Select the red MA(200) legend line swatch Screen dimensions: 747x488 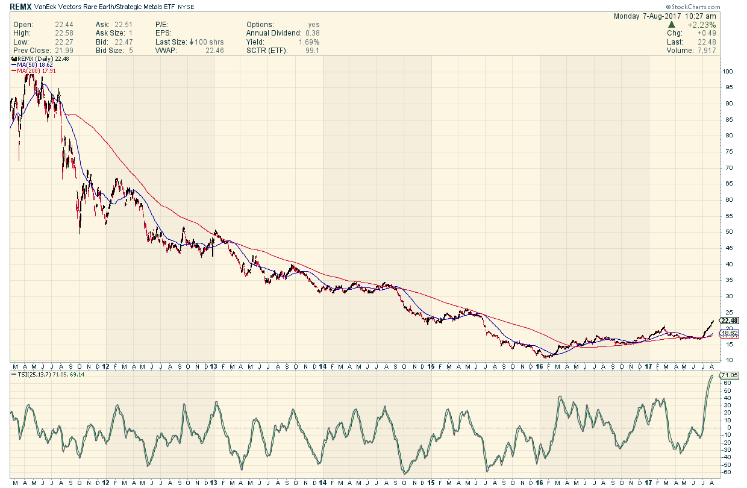coord(13,70)
